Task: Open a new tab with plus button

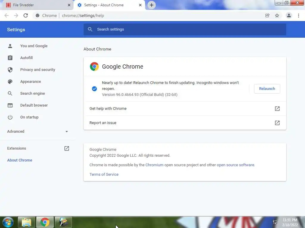Action: [152, 5]
